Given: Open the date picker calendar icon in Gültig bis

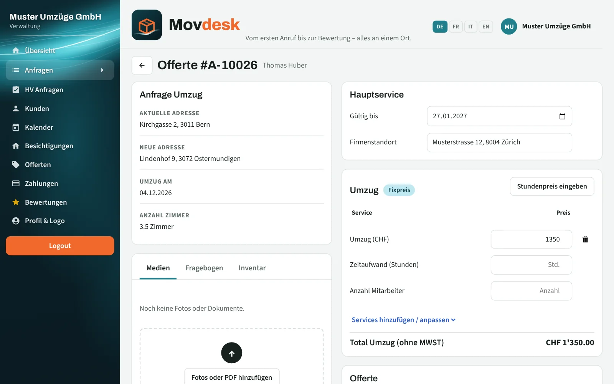Looking at the screenshot, I should point(562,116).
